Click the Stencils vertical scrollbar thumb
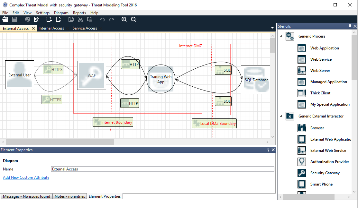 [x=354, y=57]
